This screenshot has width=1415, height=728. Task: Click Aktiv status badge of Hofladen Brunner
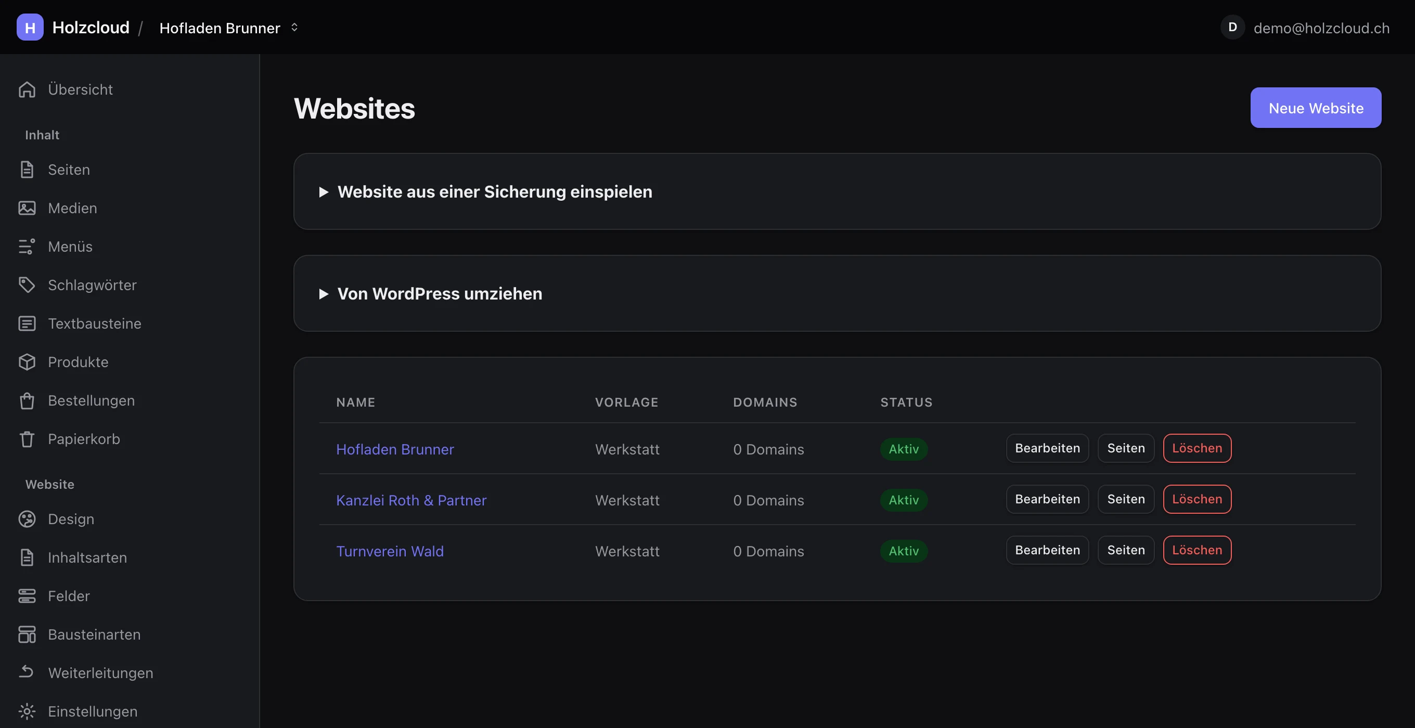(904, 449)
